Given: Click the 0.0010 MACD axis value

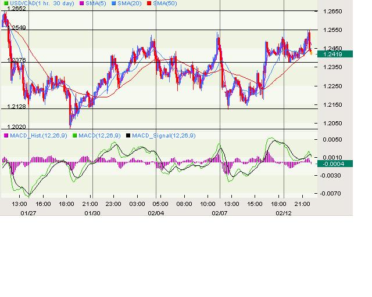Looking at the screenshot, I should [332, 158].
